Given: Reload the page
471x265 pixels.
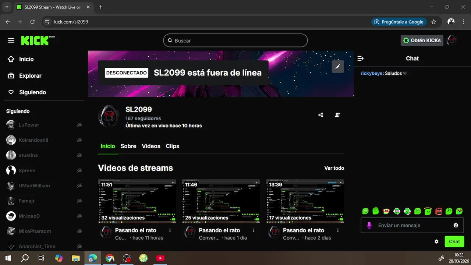Looking at the screenshot, I should pyautogui.click(x=32, y=22).
